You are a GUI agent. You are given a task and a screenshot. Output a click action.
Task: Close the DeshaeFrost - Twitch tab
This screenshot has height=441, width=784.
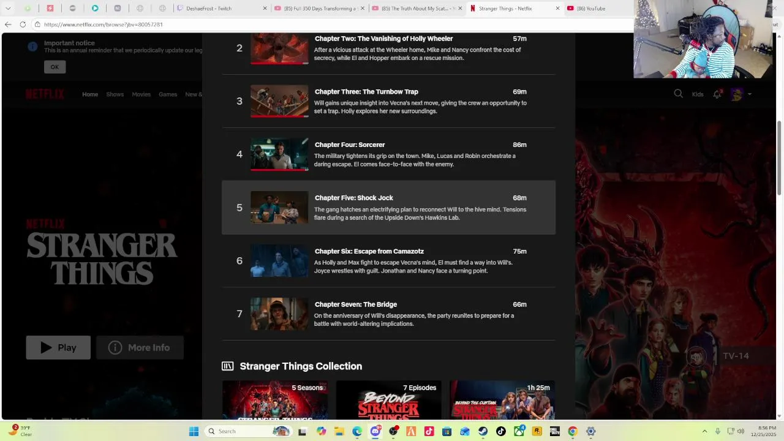(265, 9)
